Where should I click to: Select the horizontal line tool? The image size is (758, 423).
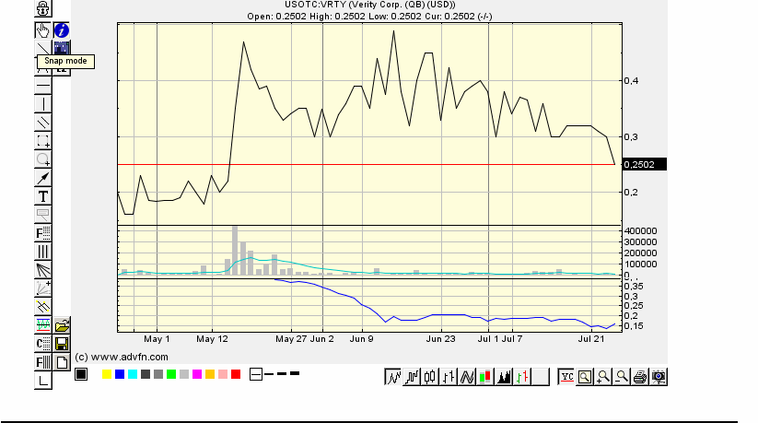tap(42, 86)
